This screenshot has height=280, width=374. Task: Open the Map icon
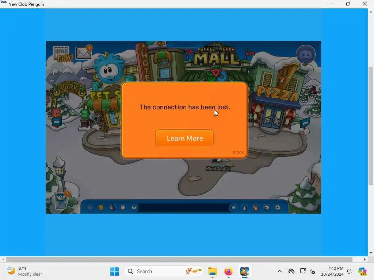(x=61, y=201)
